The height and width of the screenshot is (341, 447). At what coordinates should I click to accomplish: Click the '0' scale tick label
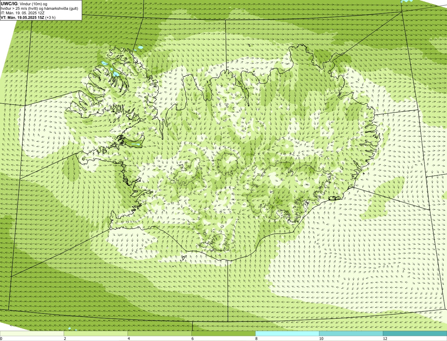[x=1, y=339]
